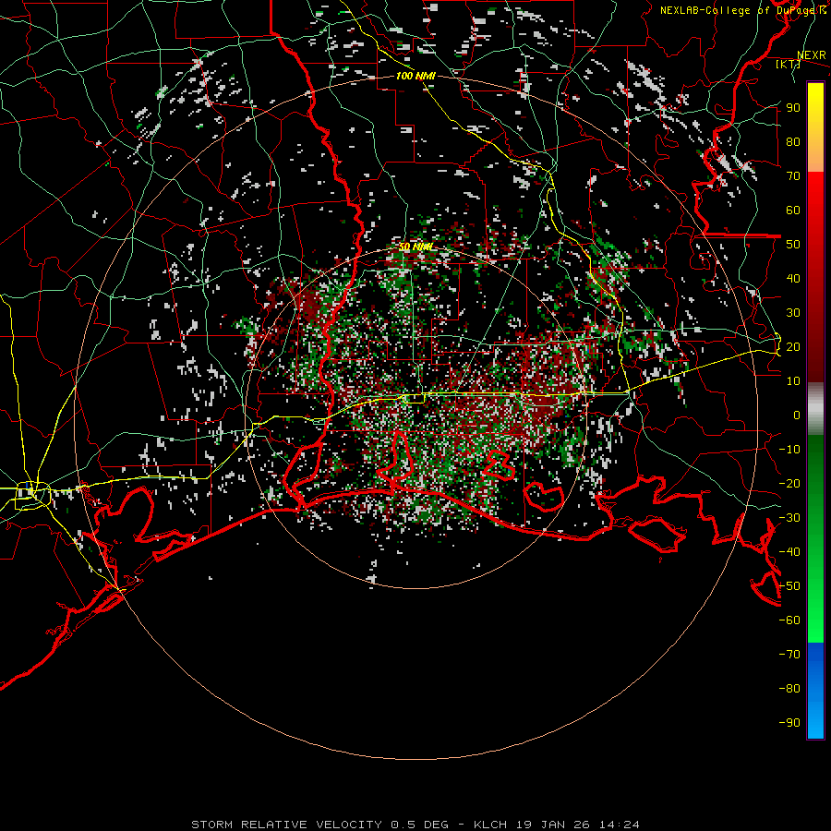Image resolution: width=831 pixels, height=831 pixels.
Task: Click the -90 value on the velocity scale
Action: 789,723
